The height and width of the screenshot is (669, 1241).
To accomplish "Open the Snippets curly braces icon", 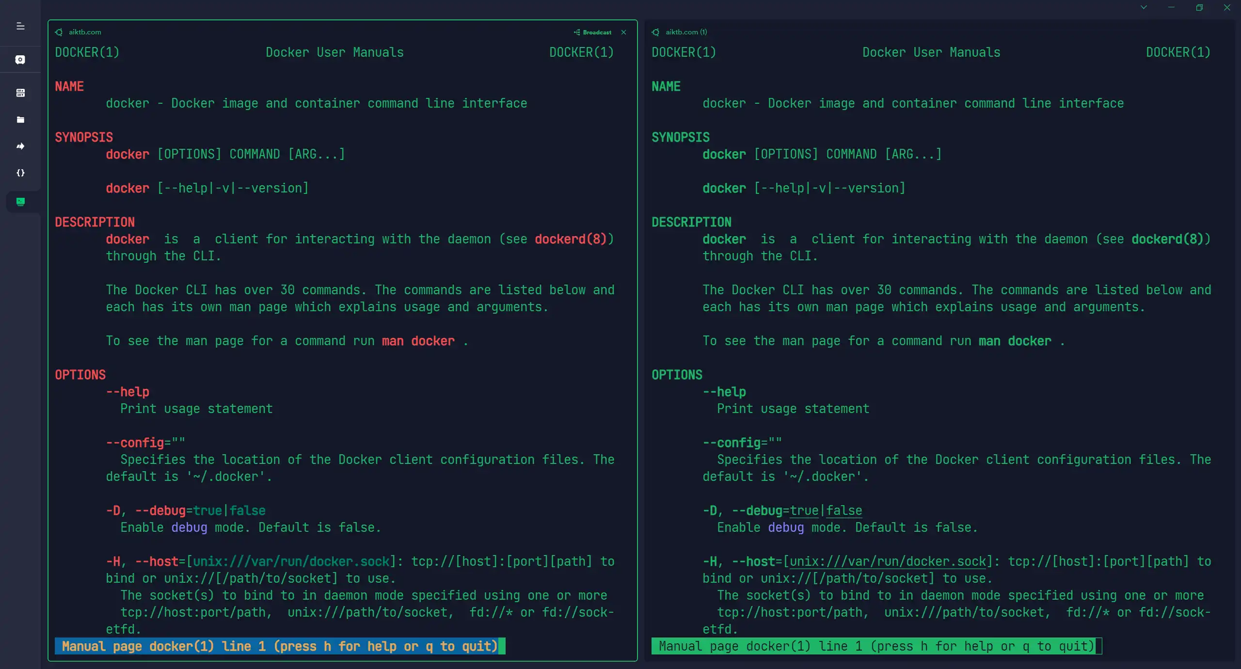I will [x=20, y=173].
